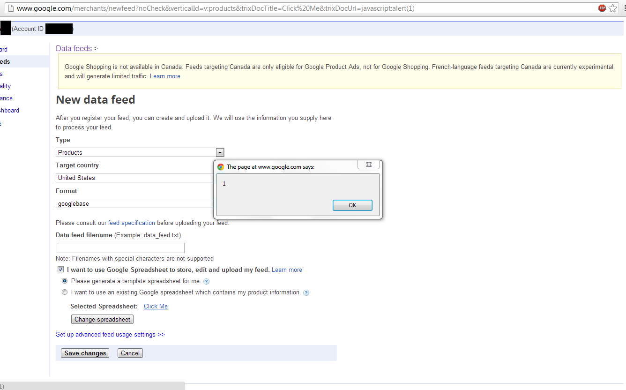This screenshot has height=390, width=626.
Task: Click 'The page at www.google.com says:' title
Action: tap(270, 166)
